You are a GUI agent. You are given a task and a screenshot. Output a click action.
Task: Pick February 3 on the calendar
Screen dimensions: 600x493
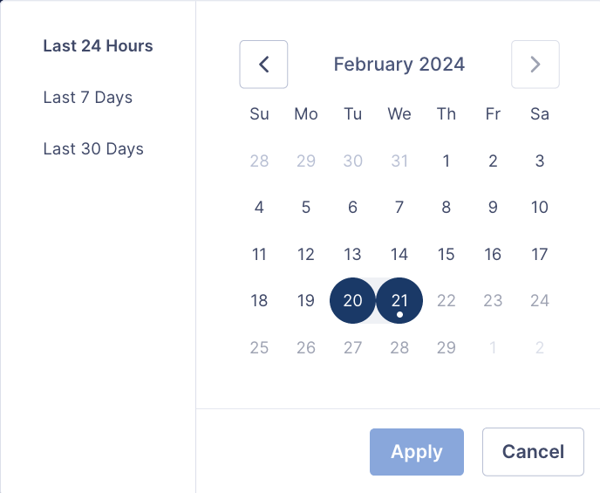coord(540,161)
